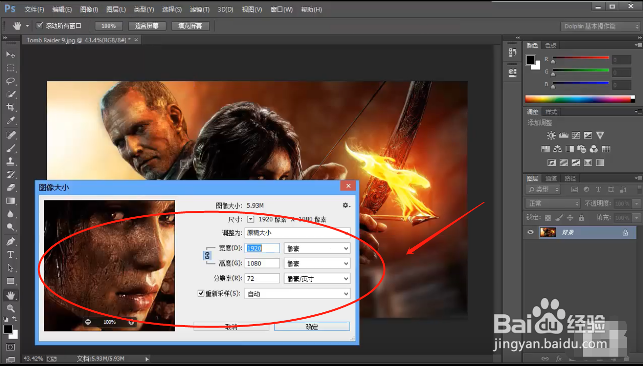643x366 pixels.
Task: Toggle lock all icon
Action: [x=581, y=217]
